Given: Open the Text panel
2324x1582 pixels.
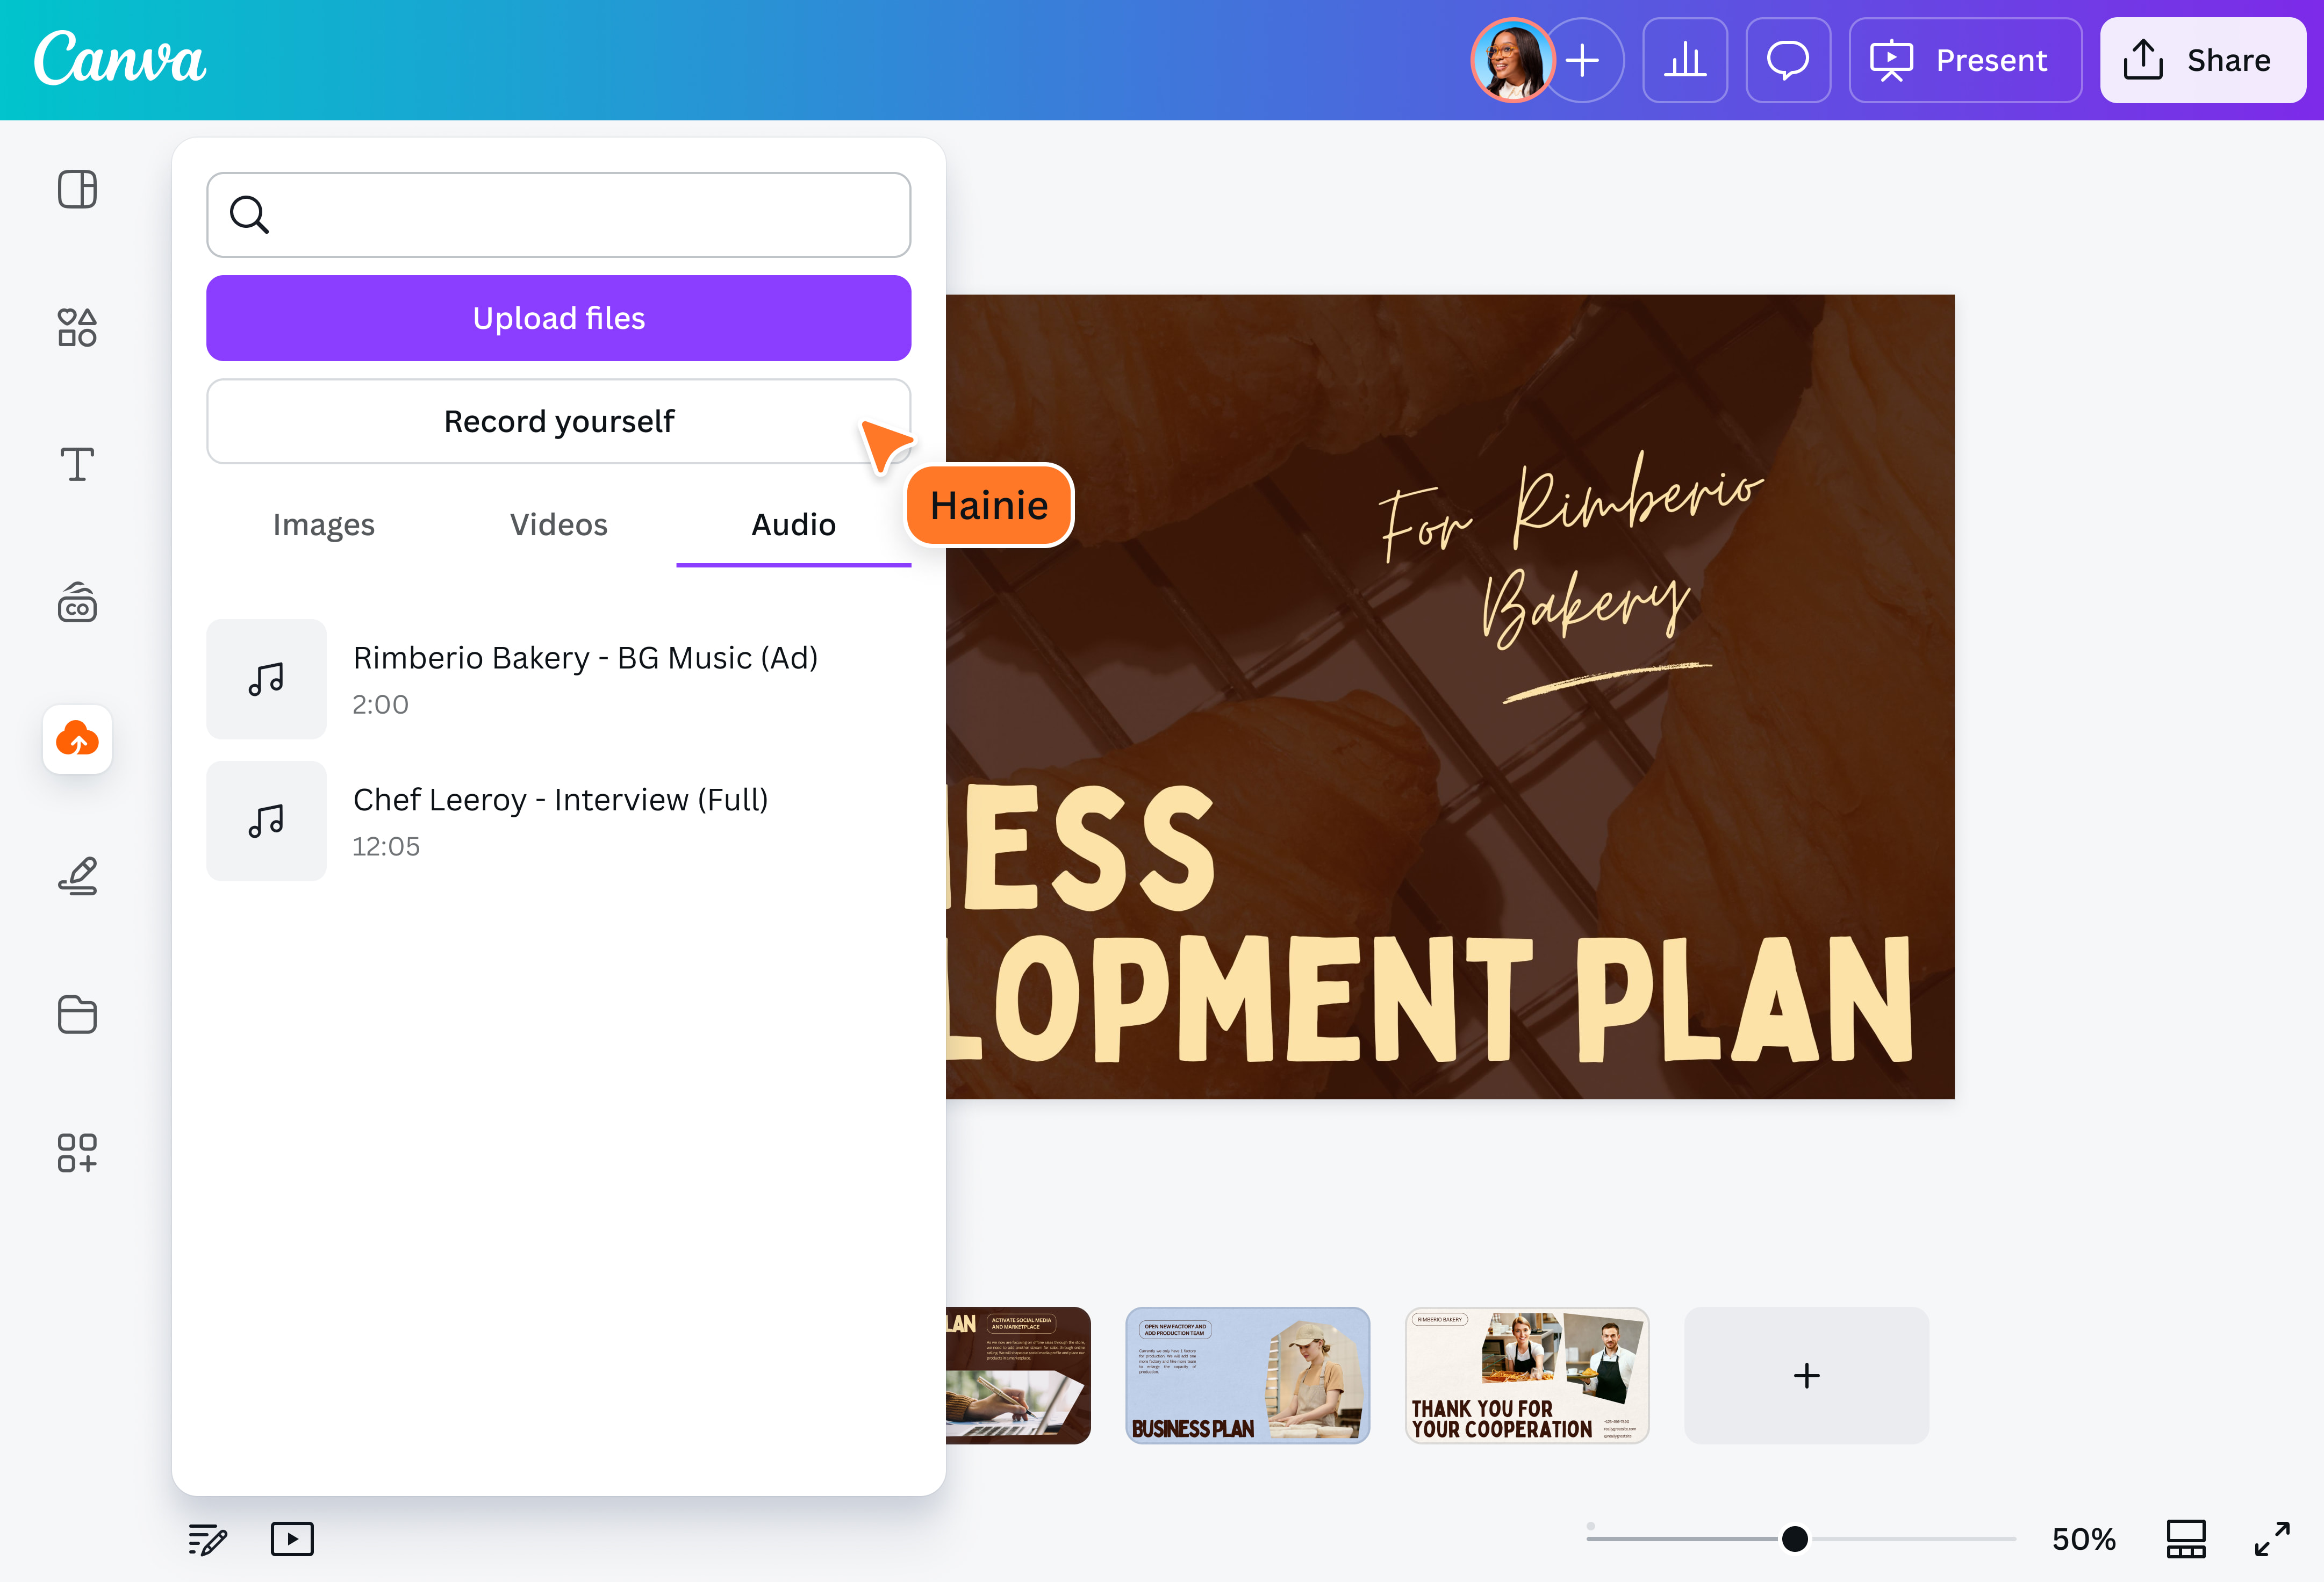Looking at the screenshot, I should click(x=77, y=464).
